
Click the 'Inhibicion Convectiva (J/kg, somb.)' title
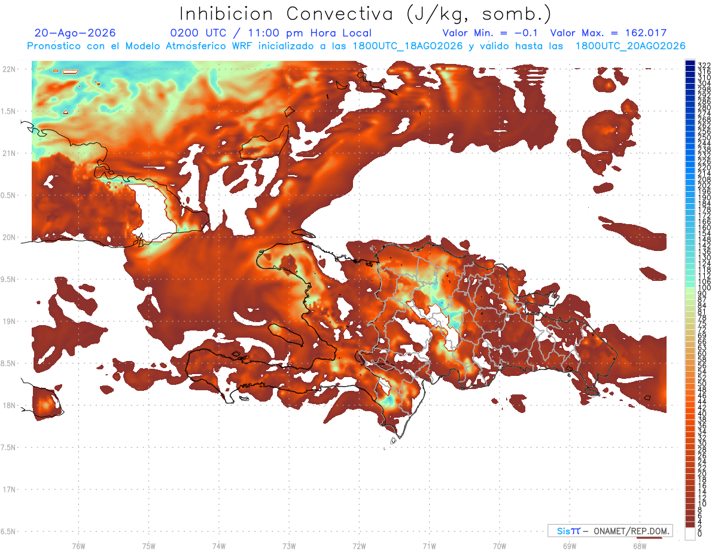point(366,14)
